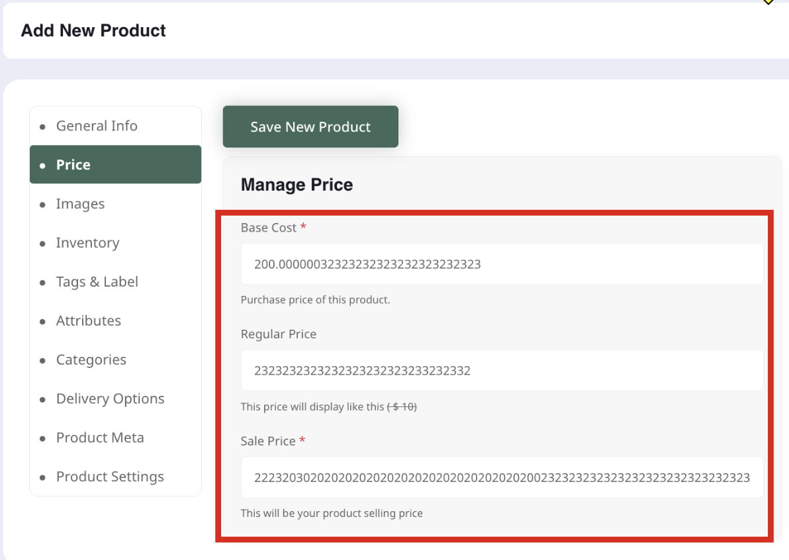This screenshot has width=789, height=560.
Task: Open the Product Meta section
Action: click(99, 438)
